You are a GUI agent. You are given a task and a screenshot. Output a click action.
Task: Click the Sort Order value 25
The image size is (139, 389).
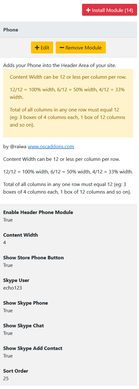6,378
